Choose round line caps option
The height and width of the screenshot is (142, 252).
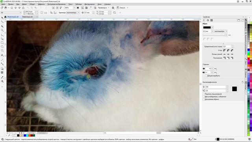pos(228,54)
